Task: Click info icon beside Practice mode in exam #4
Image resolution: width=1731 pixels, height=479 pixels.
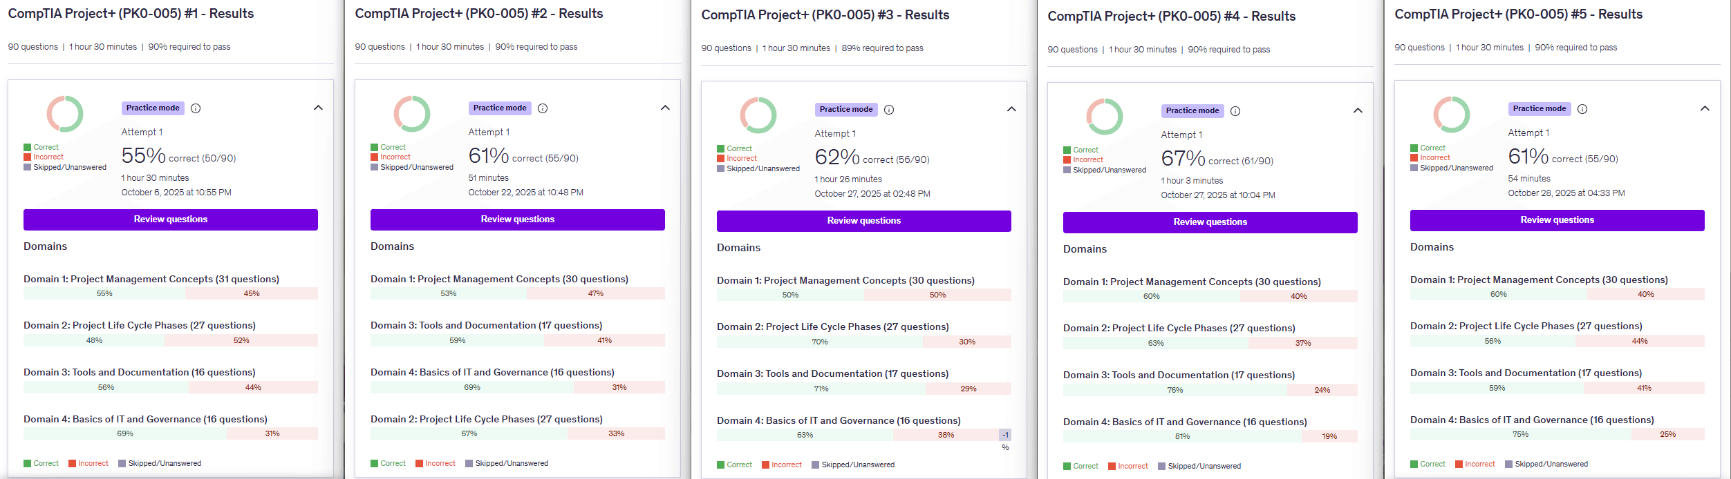Action: (1235, 111)
